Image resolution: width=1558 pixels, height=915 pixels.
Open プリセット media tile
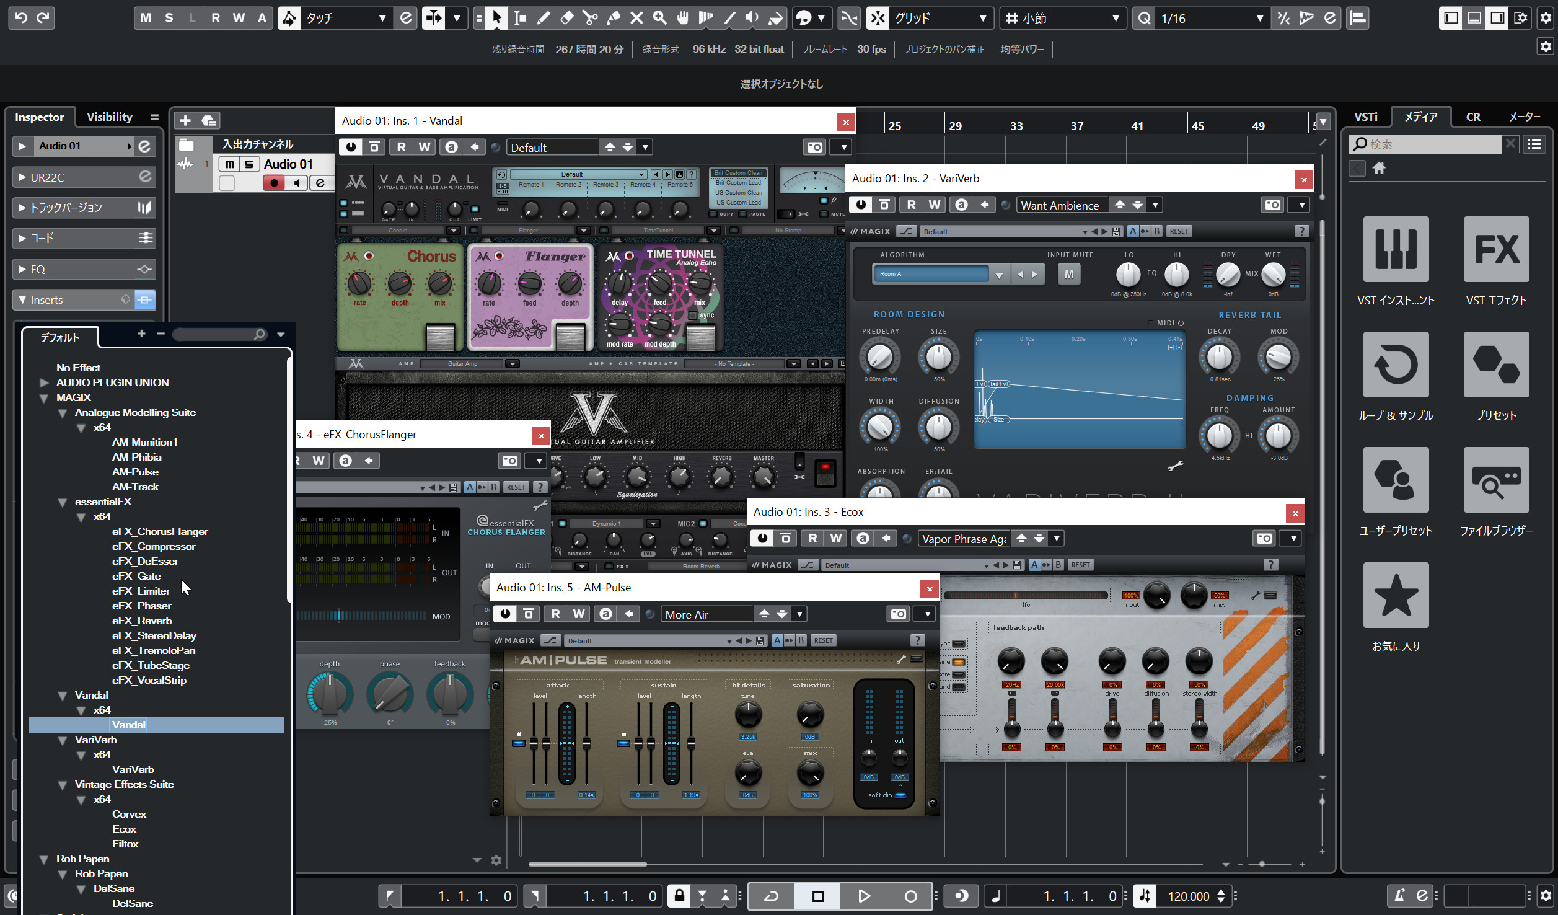(x=1496, y=365)
